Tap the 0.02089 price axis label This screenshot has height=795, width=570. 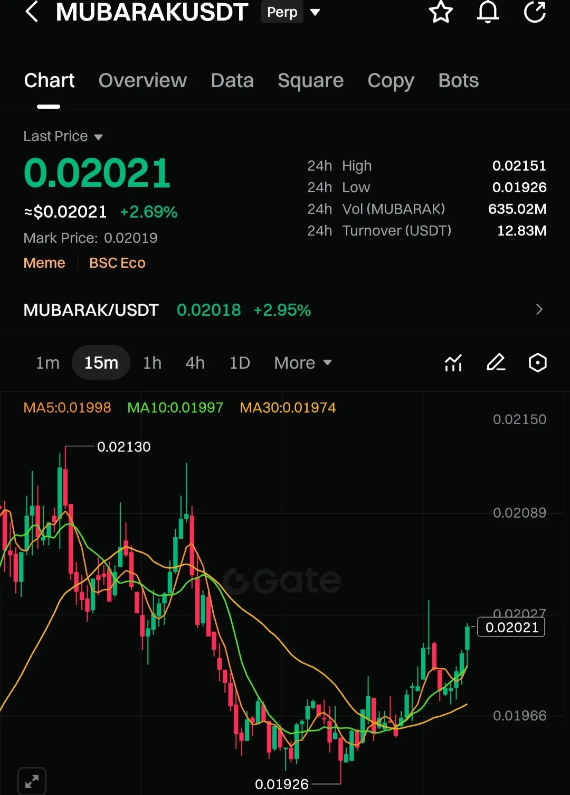coord(519,513)
